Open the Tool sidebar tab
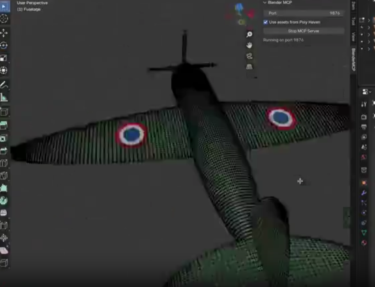375x287 pixels. tap(354, 21)
